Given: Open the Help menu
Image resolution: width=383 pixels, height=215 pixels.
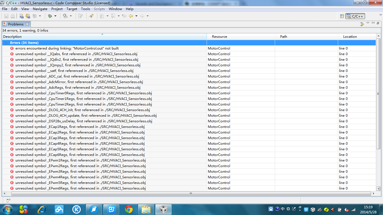Looking at the screenshot, I should click(130, 9).
